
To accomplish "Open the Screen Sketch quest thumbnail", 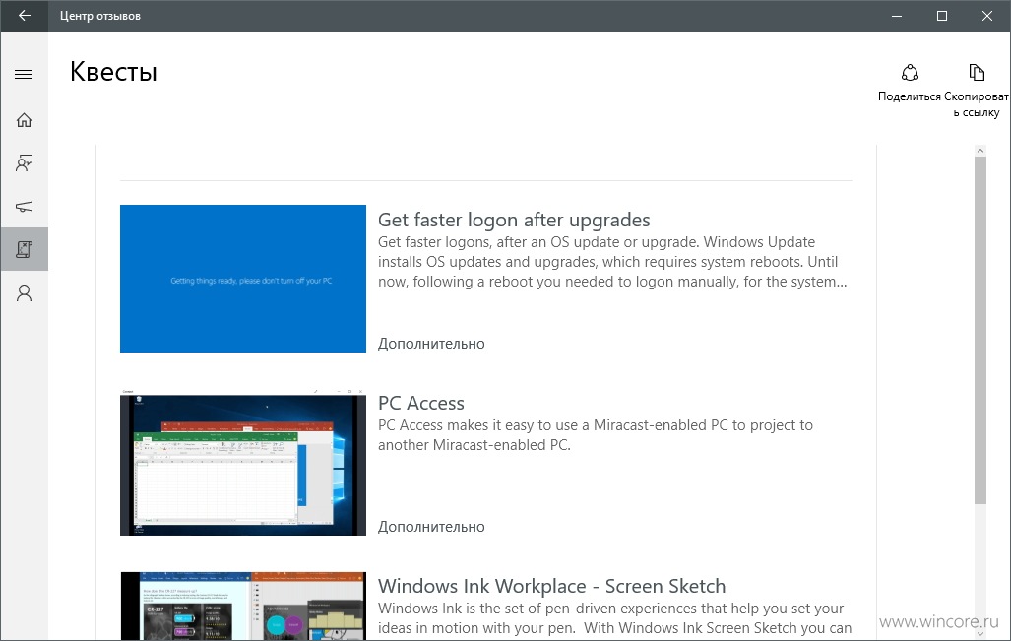I will 243,606.
